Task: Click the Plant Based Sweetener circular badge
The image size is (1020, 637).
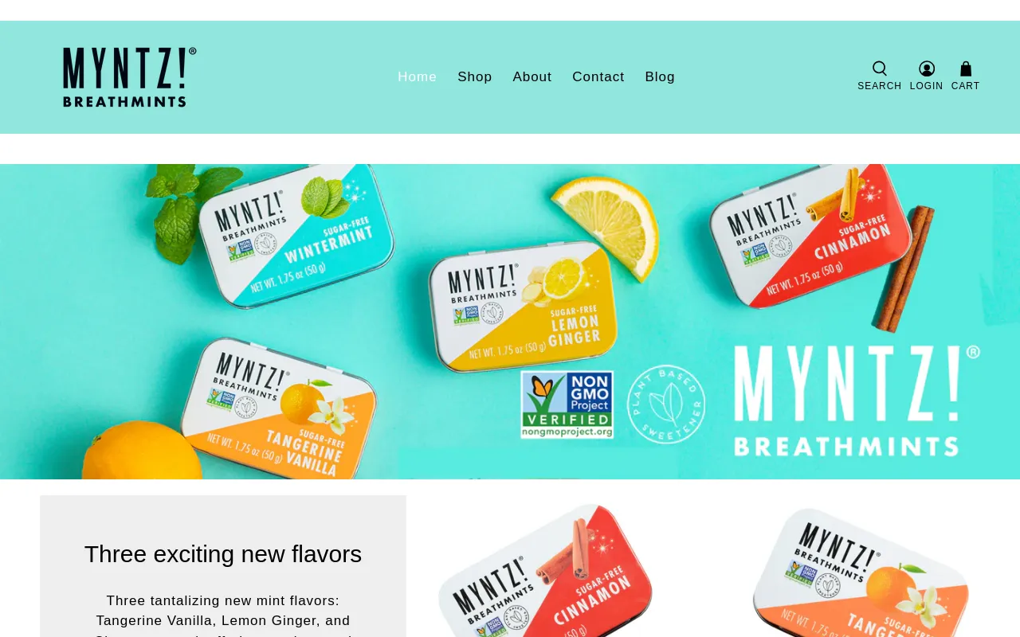Action: [666, 404]
